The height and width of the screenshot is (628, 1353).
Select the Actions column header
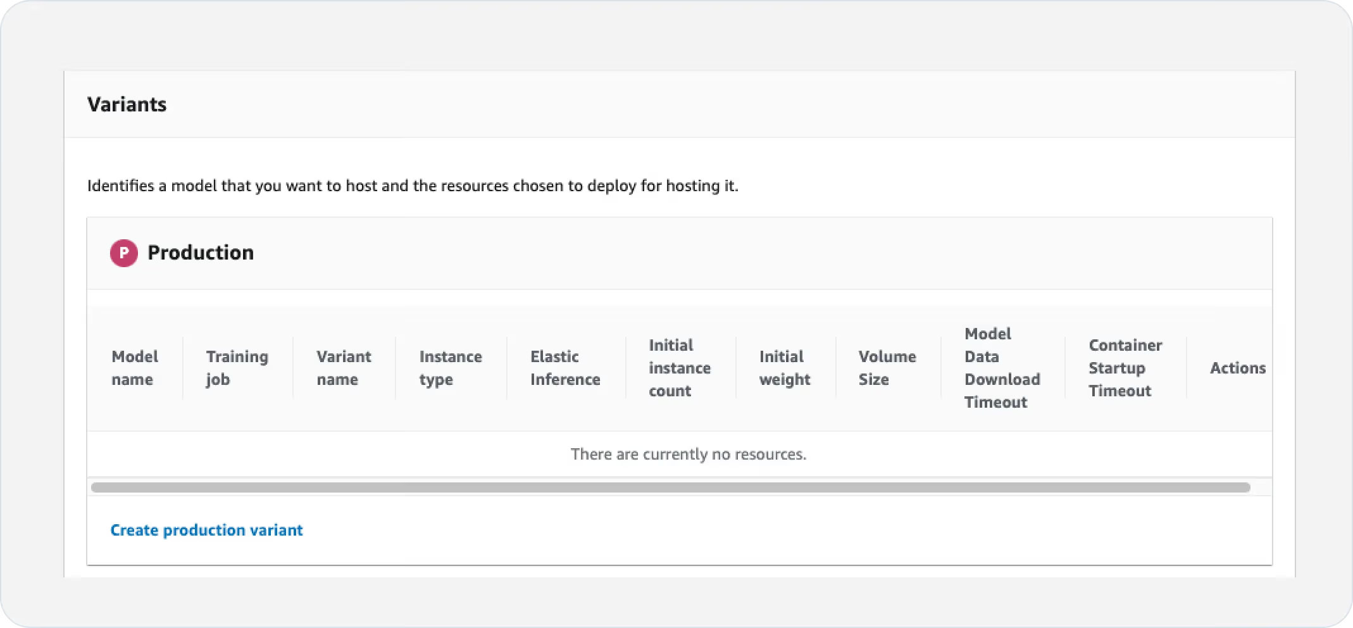1237,368
